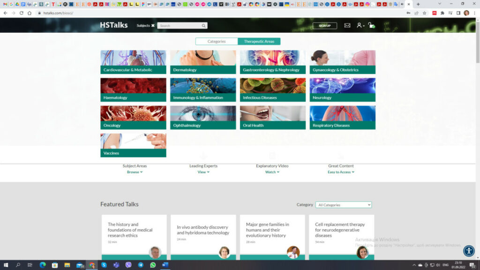This screenshot has width=480, height=270.
Task: Select the Therapeutic Areas tab
Action: click(259, 41)
